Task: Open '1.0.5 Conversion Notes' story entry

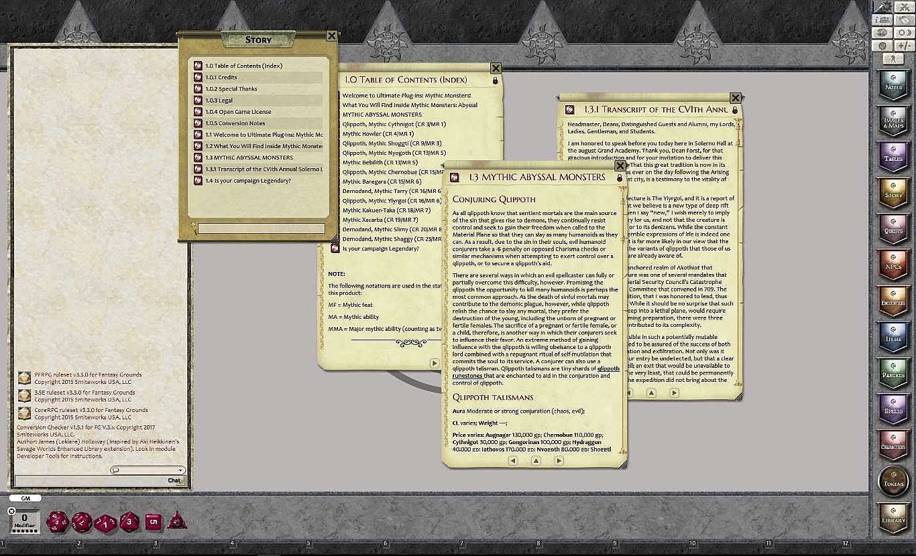Action: coord(258,123)
